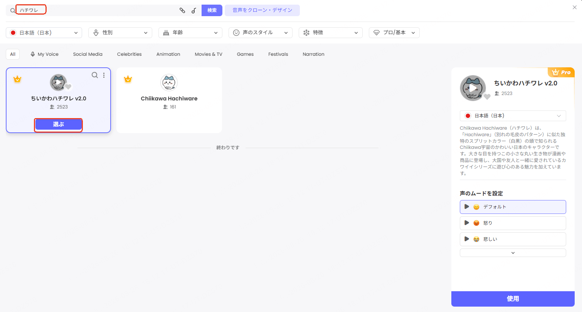Close the voice selection dialog

pyautogui.click(x=575, y=7)
